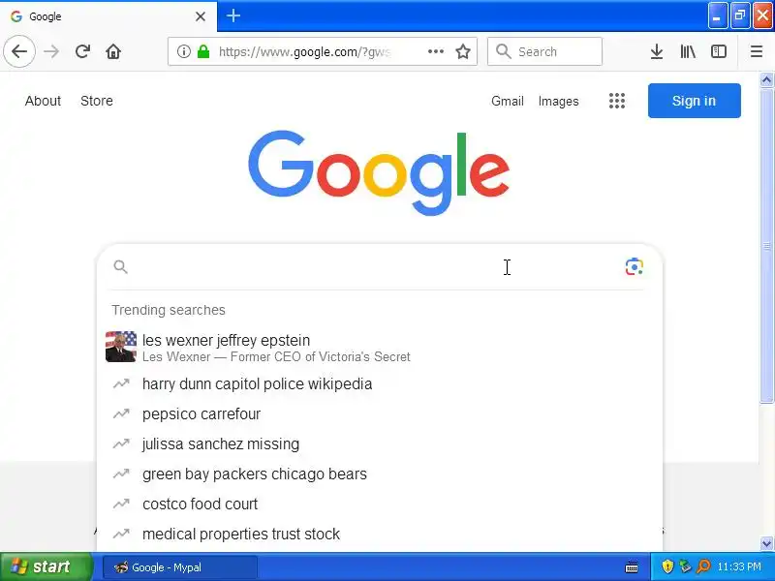Click the vertical scrollbar thumb
Screen dimensions: 775x581
(x=766, y=246)
